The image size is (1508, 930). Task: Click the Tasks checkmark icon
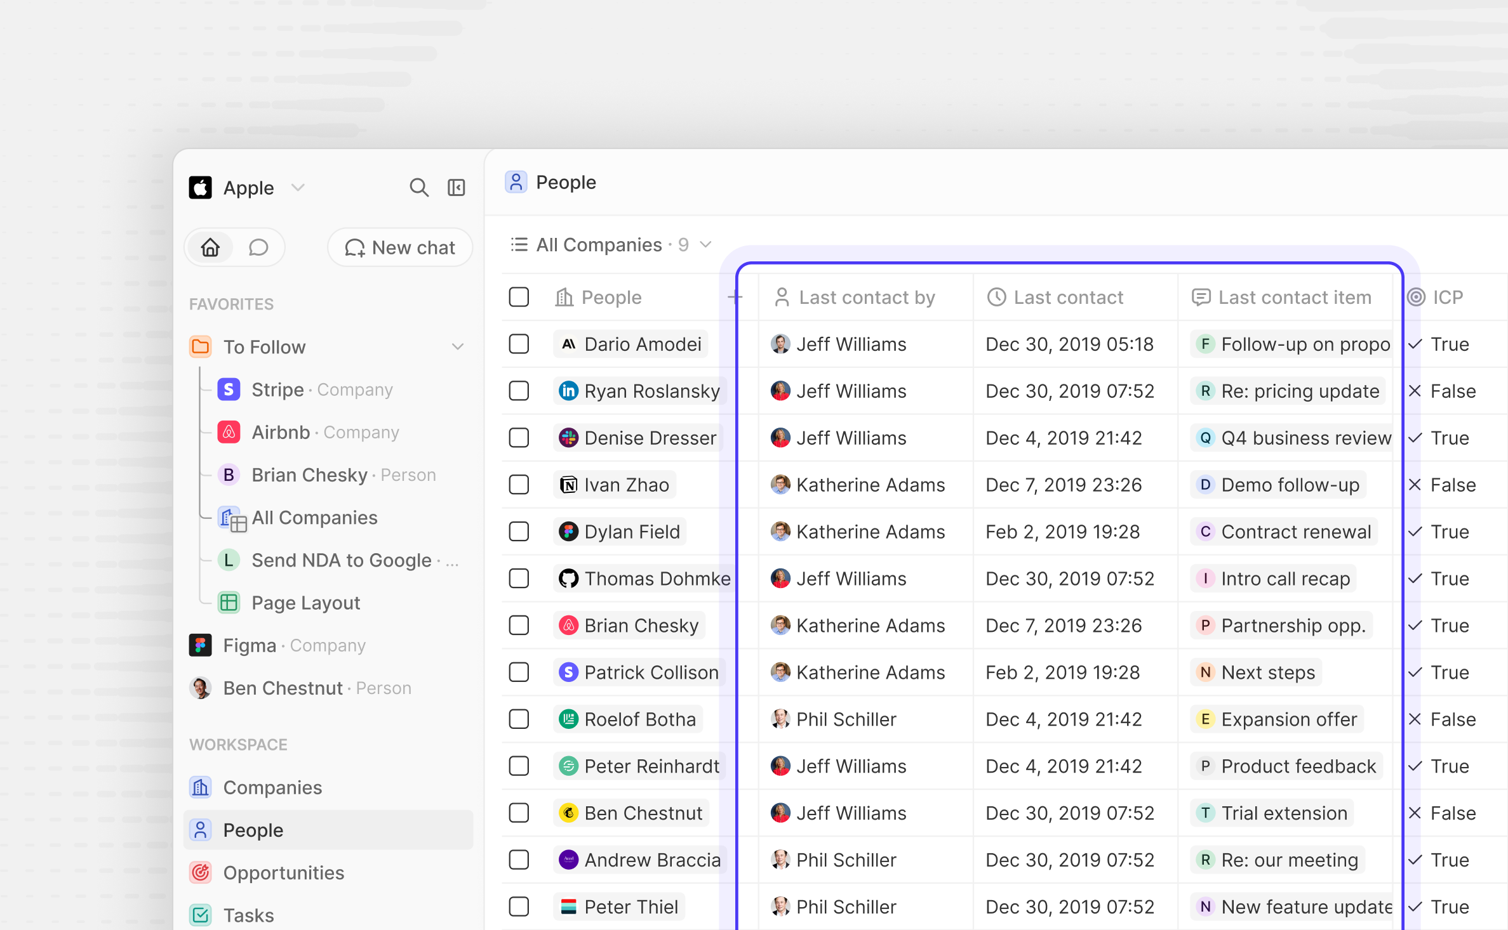tap(201, 915)
